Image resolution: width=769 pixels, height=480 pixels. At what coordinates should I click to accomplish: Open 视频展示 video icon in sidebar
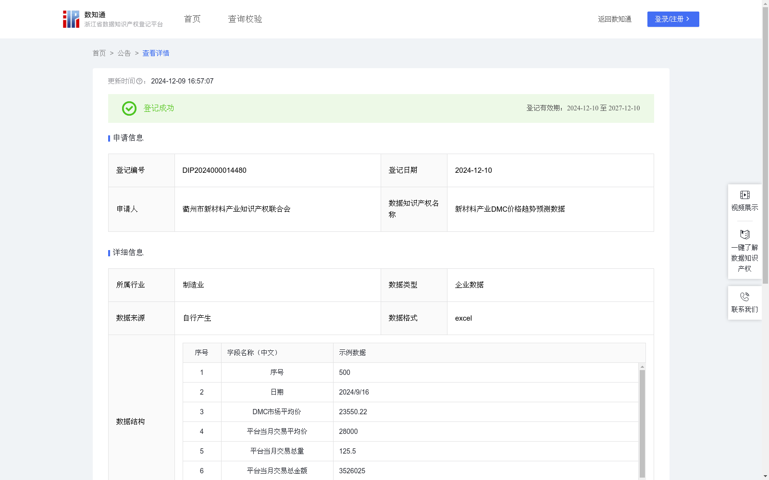click(x=744, y=195)
